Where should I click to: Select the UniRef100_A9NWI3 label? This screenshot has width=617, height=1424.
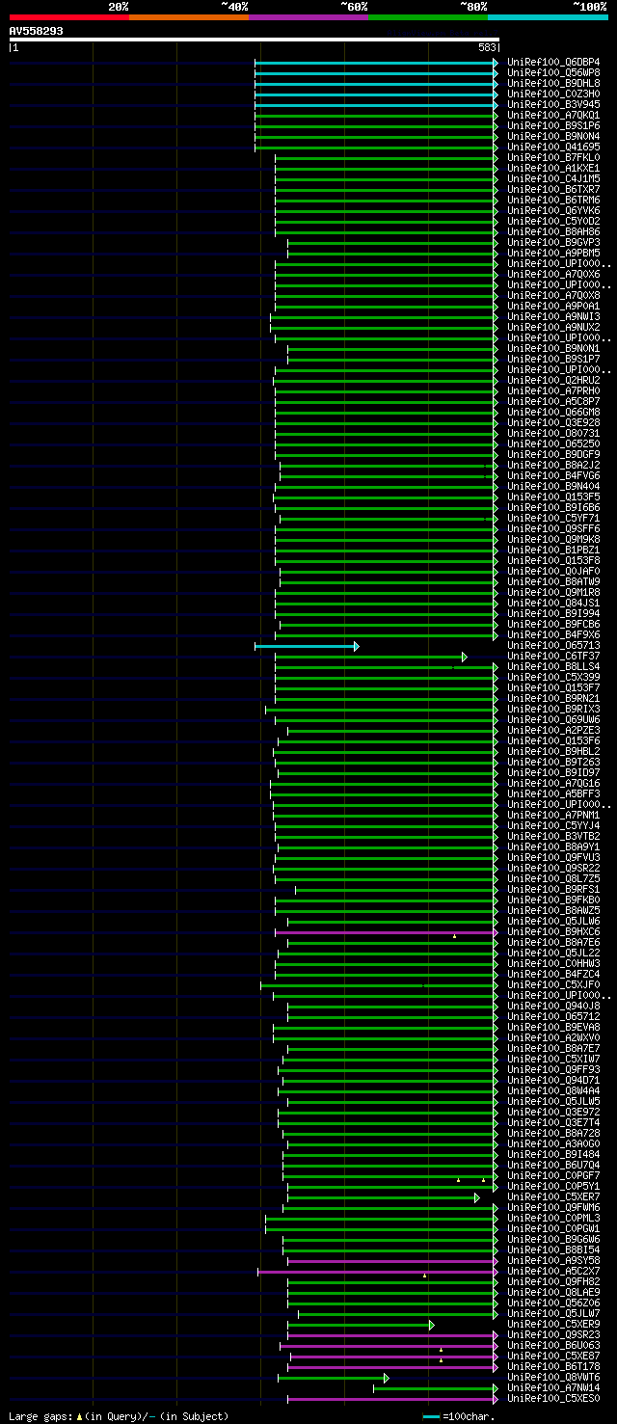click(553, 316)
